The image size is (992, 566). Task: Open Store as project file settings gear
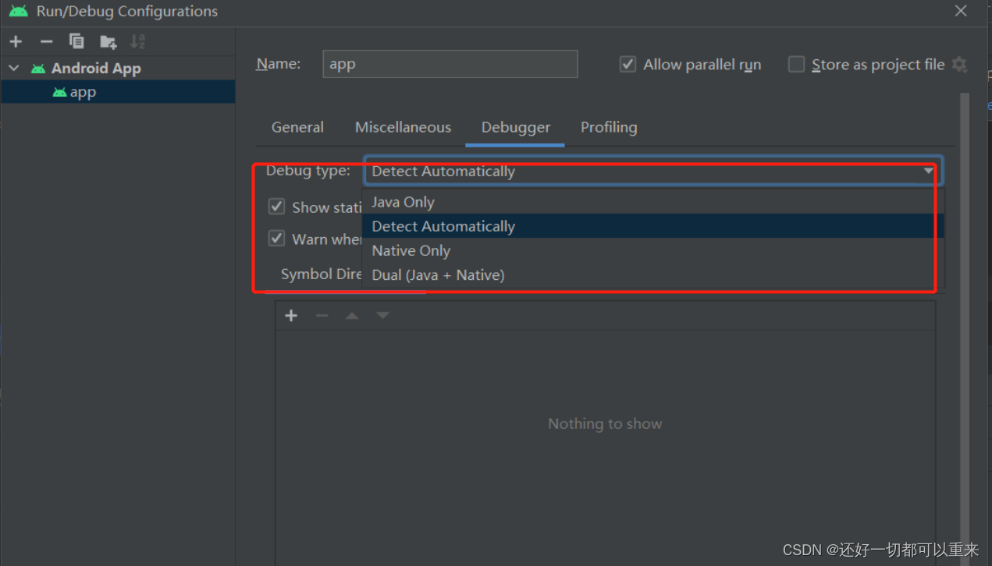[960, 65]
